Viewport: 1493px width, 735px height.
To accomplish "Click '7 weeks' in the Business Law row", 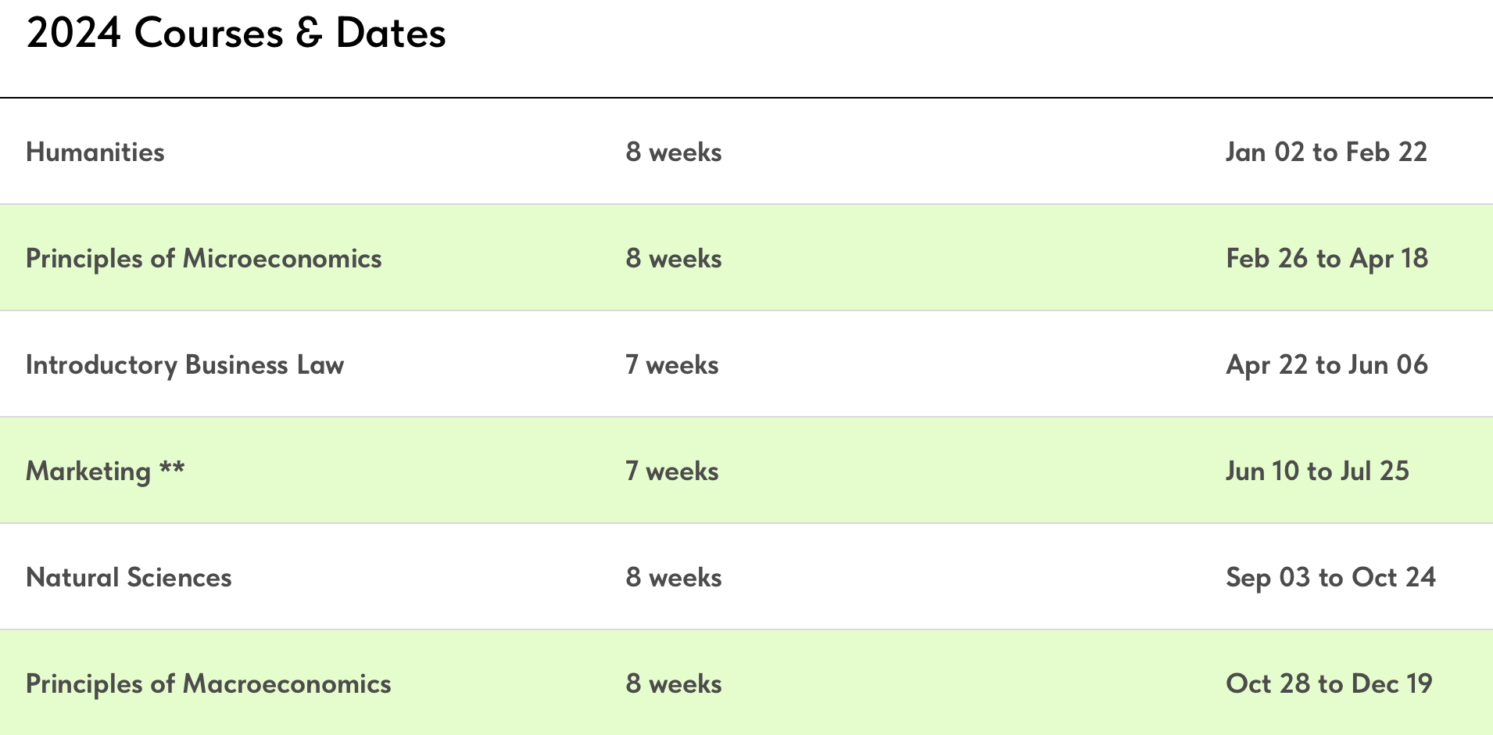I will pos(671,365).
